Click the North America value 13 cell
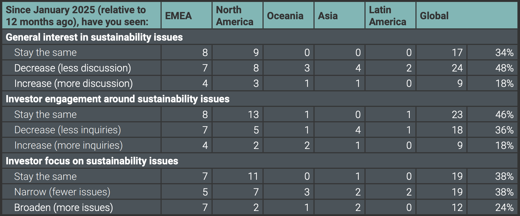Viewport: 520px width, 216px height. coord(253,114)
